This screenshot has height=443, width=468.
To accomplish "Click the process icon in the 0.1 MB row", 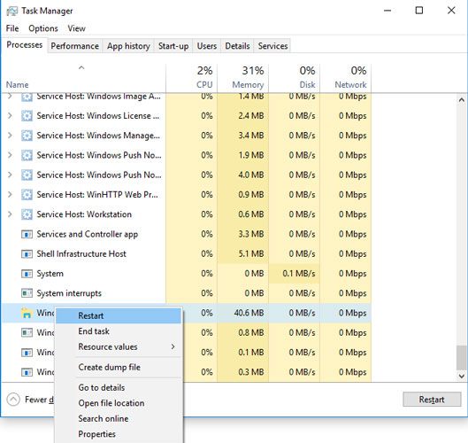I will (x=27, y=353).
